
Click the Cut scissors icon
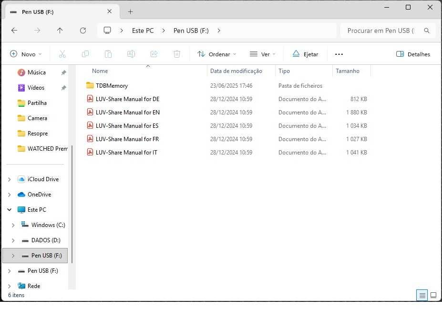point(62,54)
